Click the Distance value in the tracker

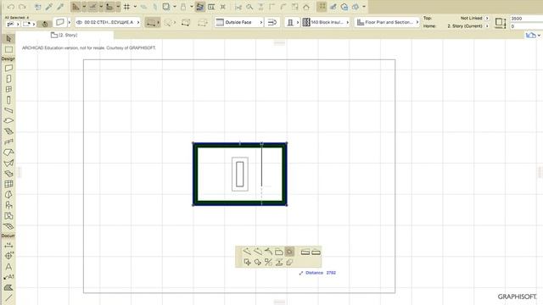coord(331,273)
